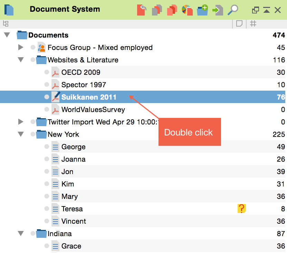Click the memo column header

[x=239, y=24]
